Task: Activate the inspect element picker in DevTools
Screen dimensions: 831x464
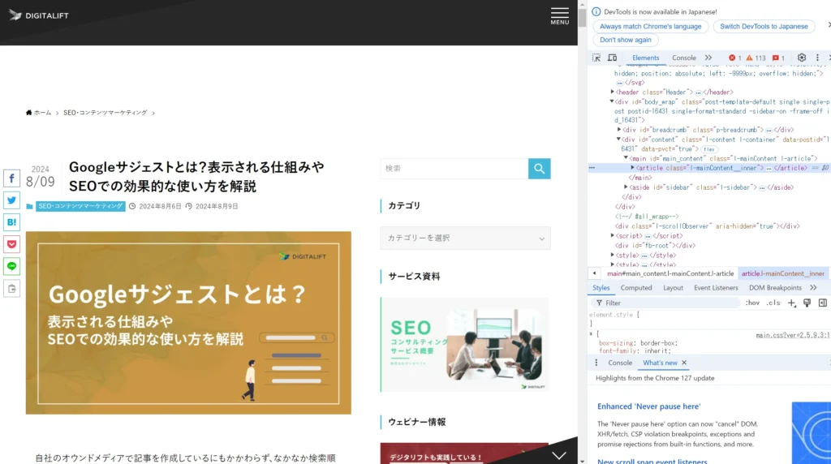Action: coord(596,58)
